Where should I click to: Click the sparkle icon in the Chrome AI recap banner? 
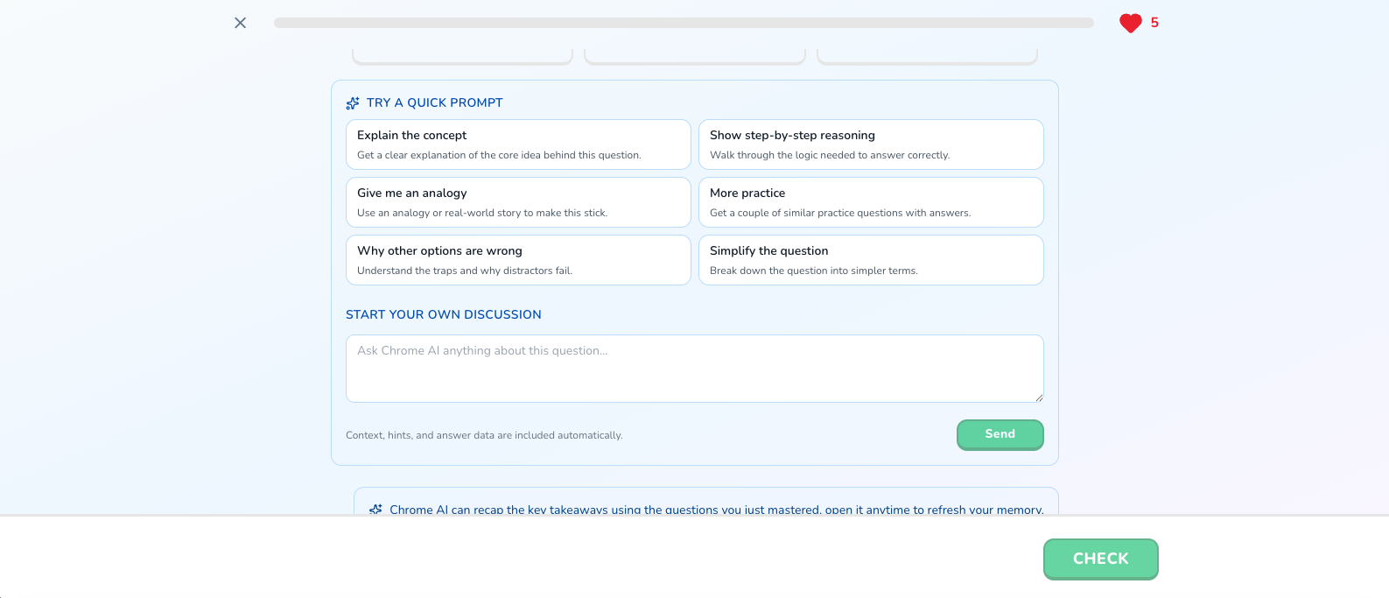click(376, 509)
